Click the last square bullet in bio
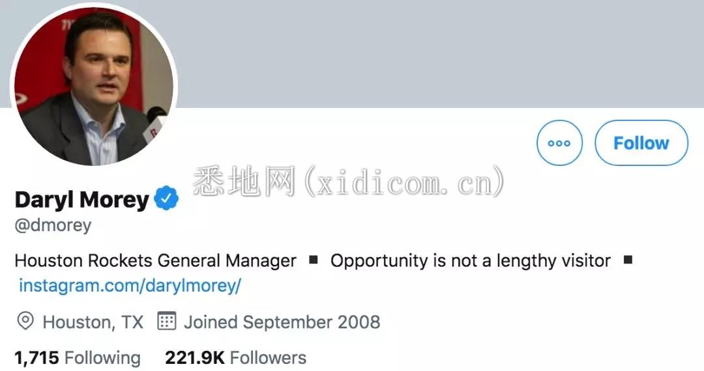The height and width of the screenshot is (371, 704). (628, 260)
